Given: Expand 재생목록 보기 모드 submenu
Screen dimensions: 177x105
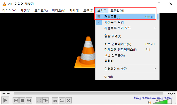Looking at the screenshot, I should (127, 28).
